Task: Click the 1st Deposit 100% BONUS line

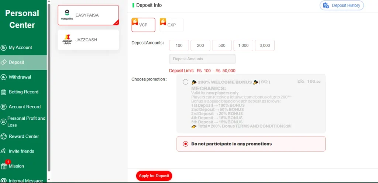Action: [218, 105]
